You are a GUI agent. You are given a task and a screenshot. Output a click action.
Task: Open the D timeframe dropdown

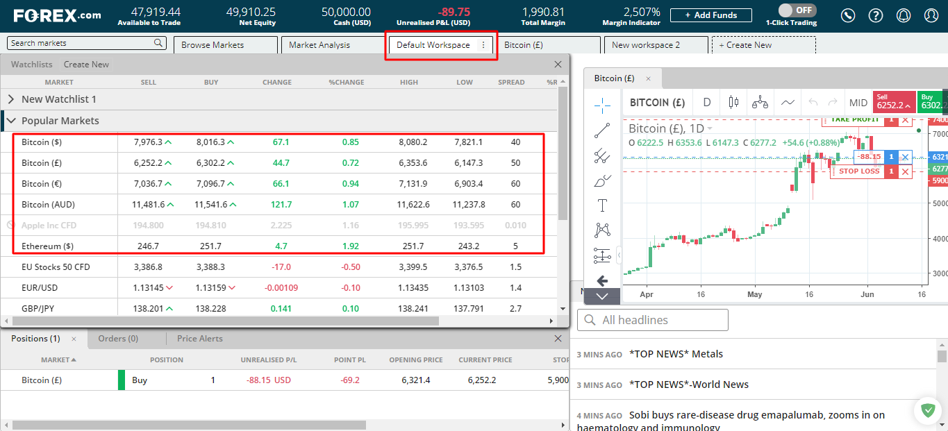point(707,103)
